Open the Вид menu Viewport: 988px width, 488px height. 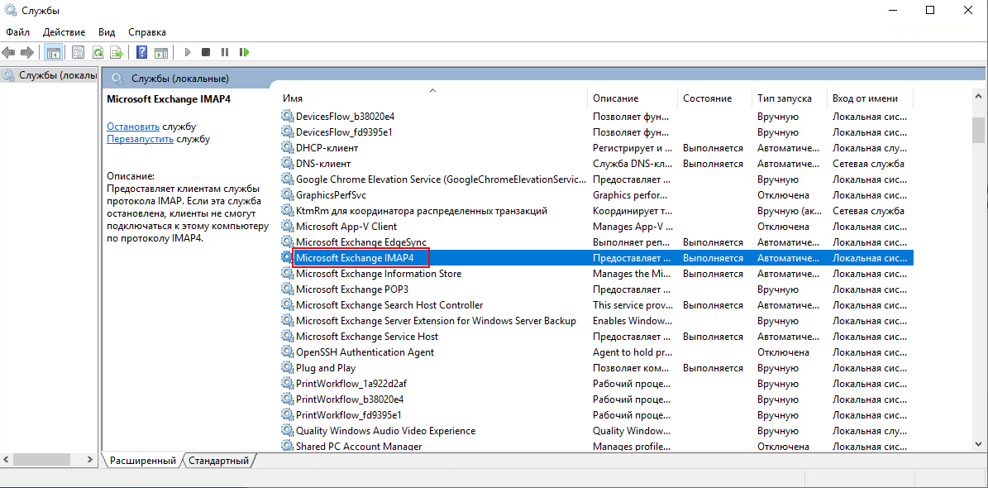(106, 31)
